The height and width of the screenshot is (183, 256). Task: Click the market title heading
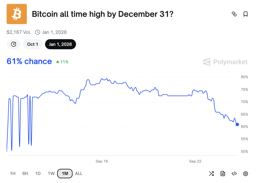(x=102, y=14)
